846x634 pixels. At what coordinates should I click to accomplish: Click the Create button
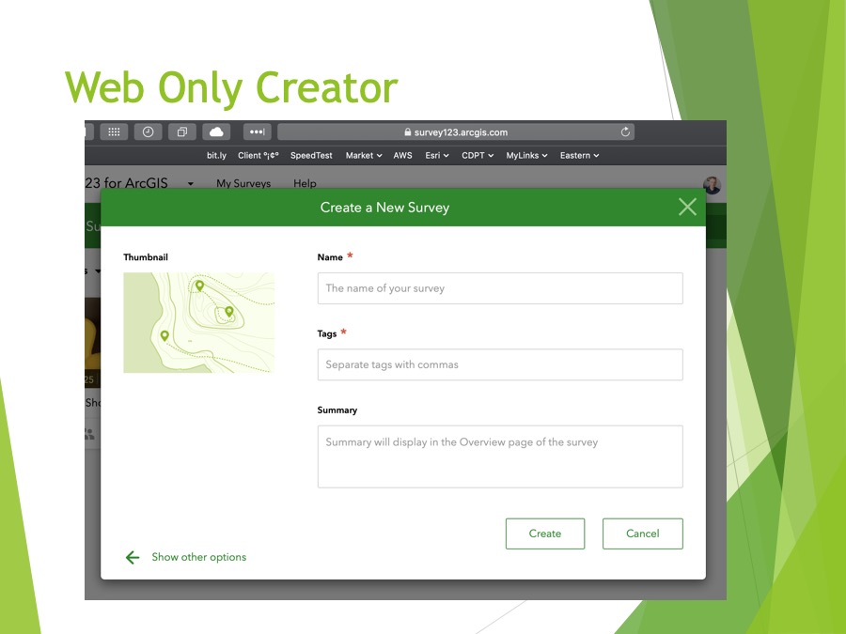tap(545, 533)
